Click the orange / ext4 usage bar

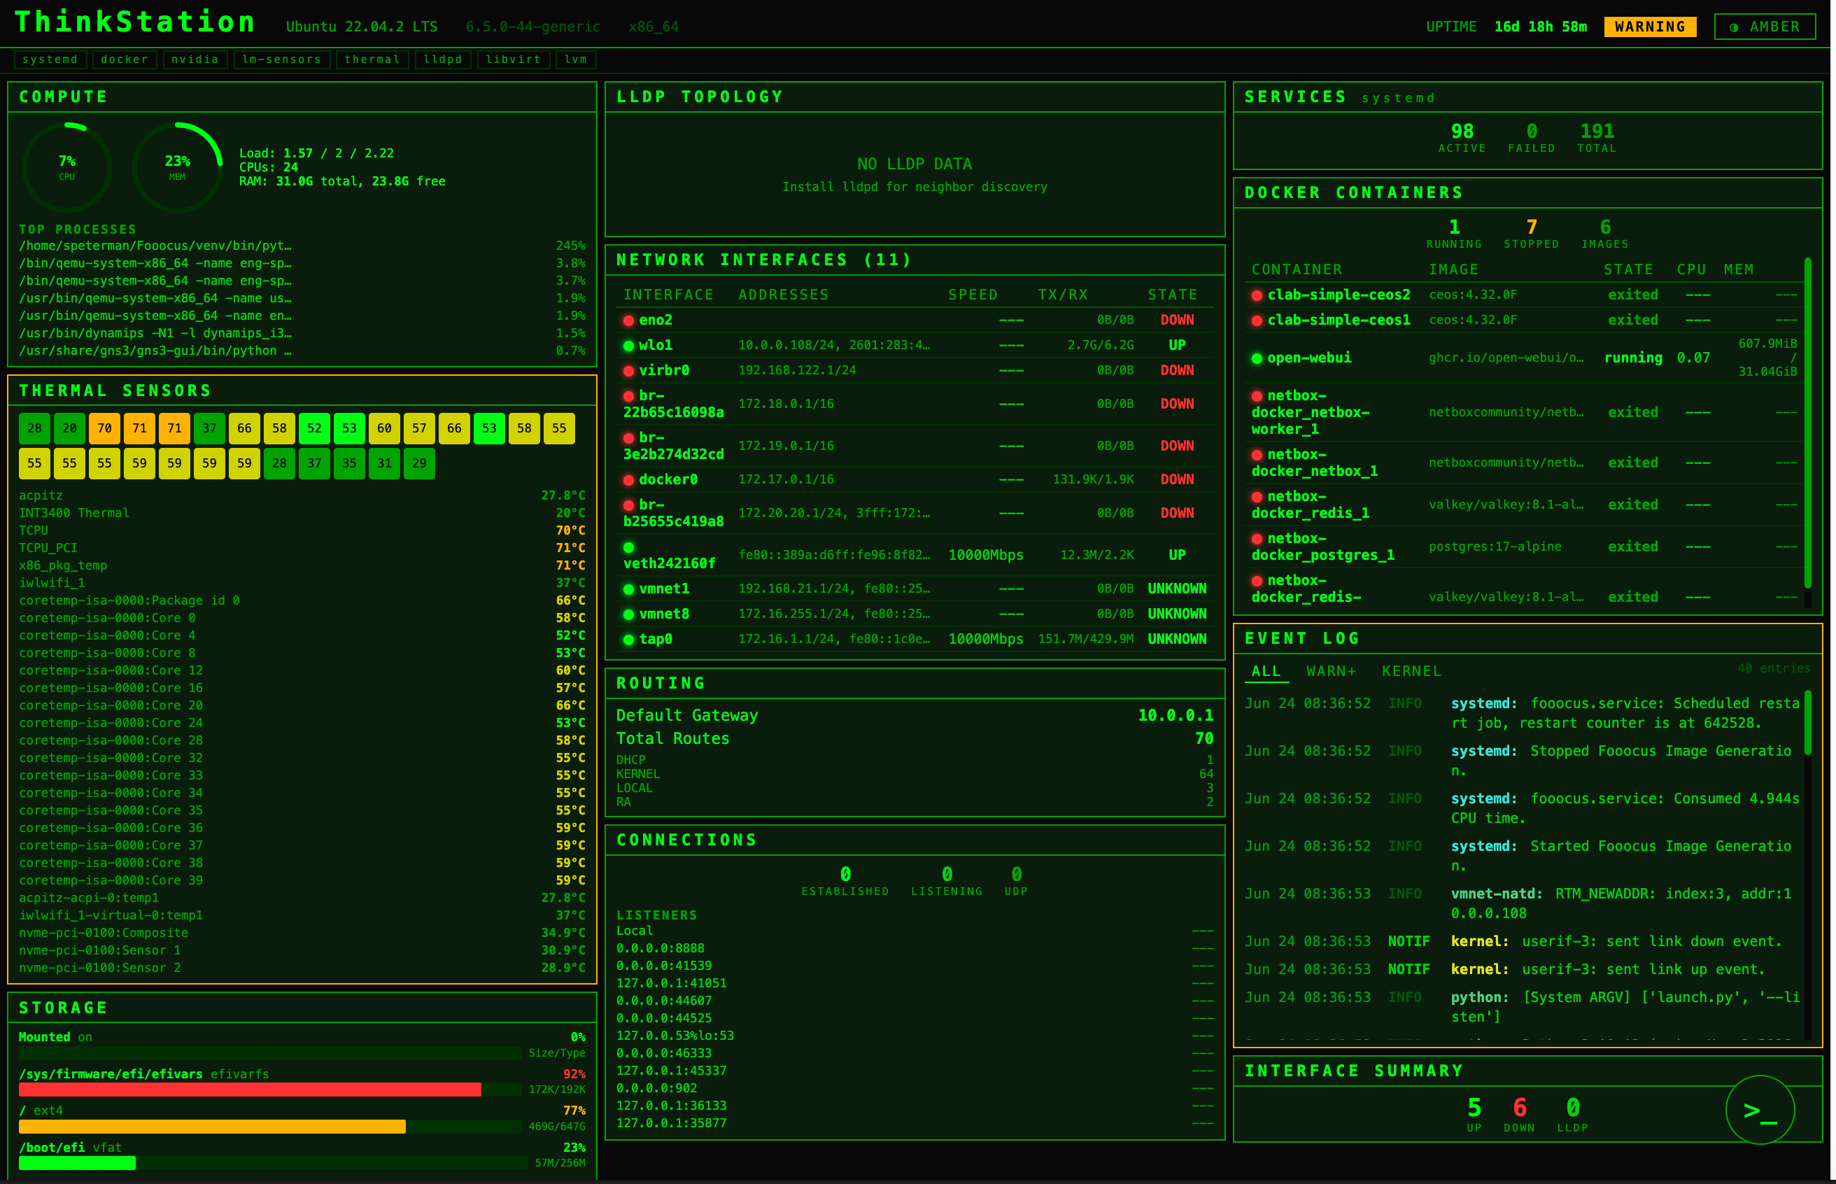click(x=212, y=1127)
